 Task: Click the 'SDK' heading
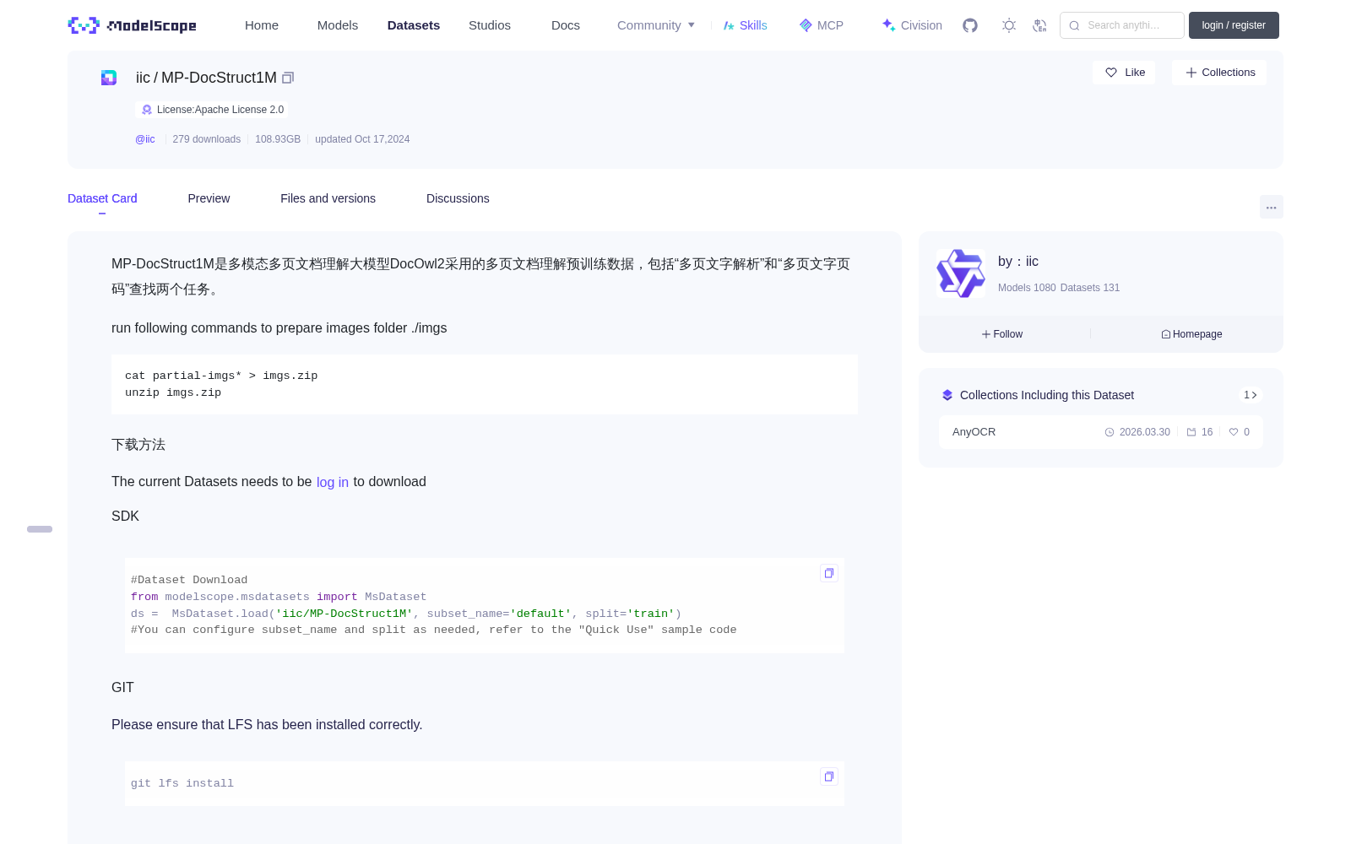coord(125,517)
